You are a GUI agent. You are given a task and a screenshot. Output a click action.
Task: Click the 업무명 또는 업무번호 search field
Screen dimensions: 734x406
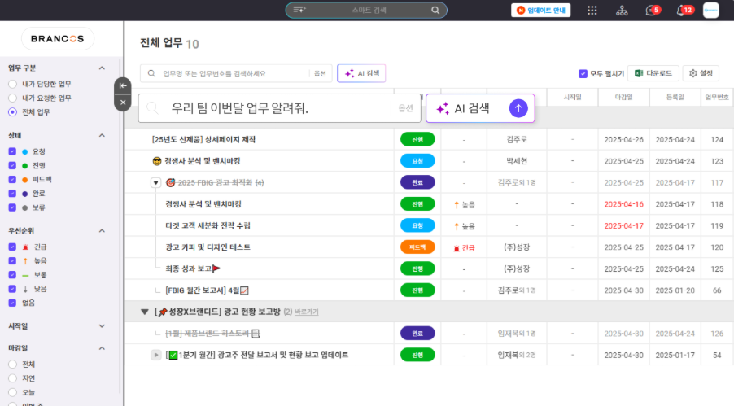234,73
